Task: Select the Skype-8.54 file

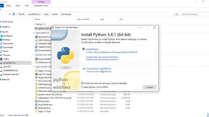Action: (x=44, y=78)
